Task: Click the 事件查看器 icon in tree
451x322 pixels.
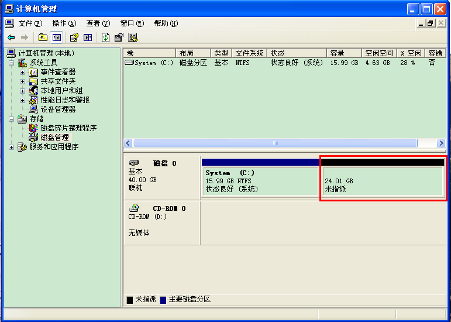Action: click(x=33, y=72)
